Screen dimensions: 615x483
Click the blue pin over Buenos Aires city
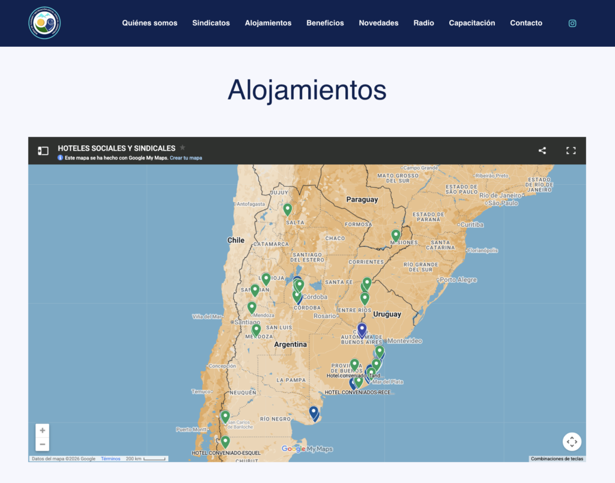click(x=362, y=329)
